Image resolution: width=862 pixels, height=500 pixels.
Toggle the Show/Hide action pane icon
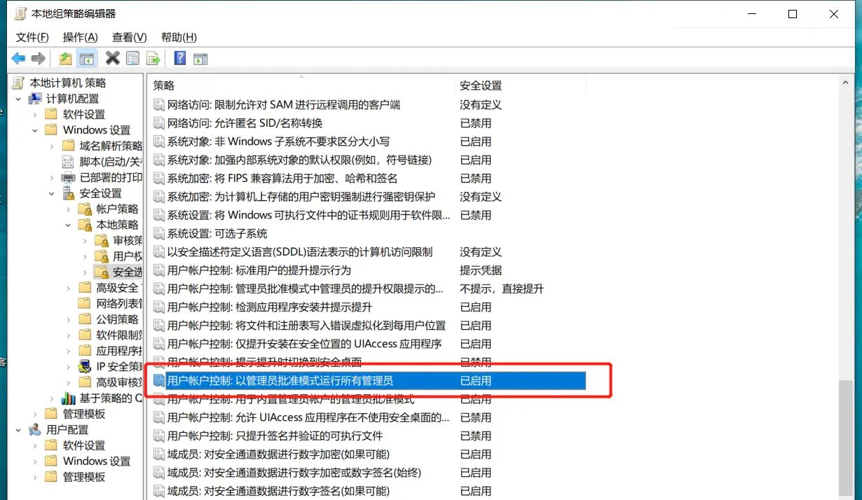pos(200,58)
